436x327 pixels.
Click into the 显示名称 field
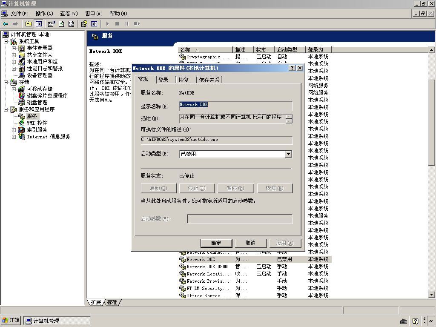pyautogui.click(x=236, y=106)
